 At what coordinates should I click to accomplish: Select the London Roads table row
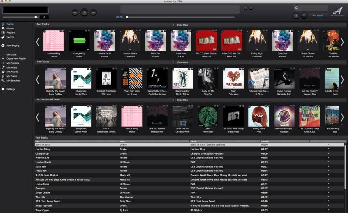point(189,162)
